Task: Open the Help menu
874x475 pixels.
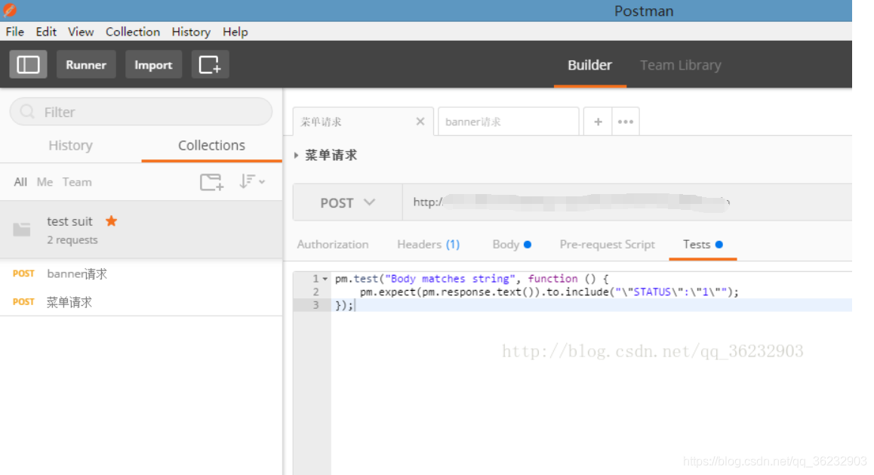Action: click(x=235, y=32)
